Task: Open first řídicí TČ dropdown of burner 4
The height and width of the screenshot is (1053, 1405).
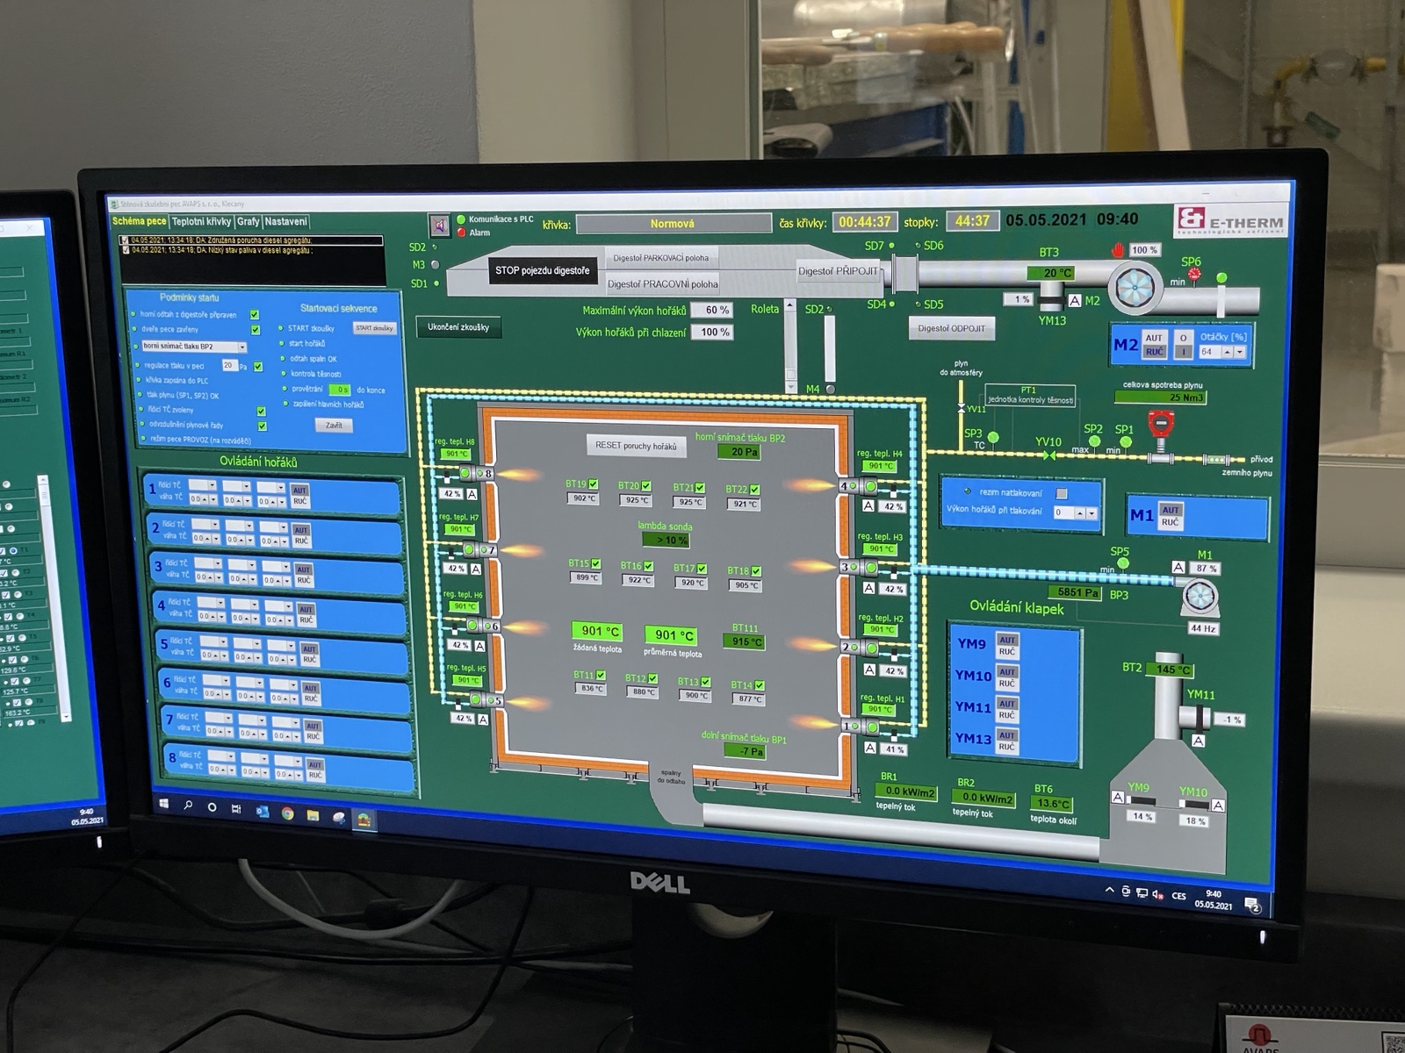Action: click(211, 603)
